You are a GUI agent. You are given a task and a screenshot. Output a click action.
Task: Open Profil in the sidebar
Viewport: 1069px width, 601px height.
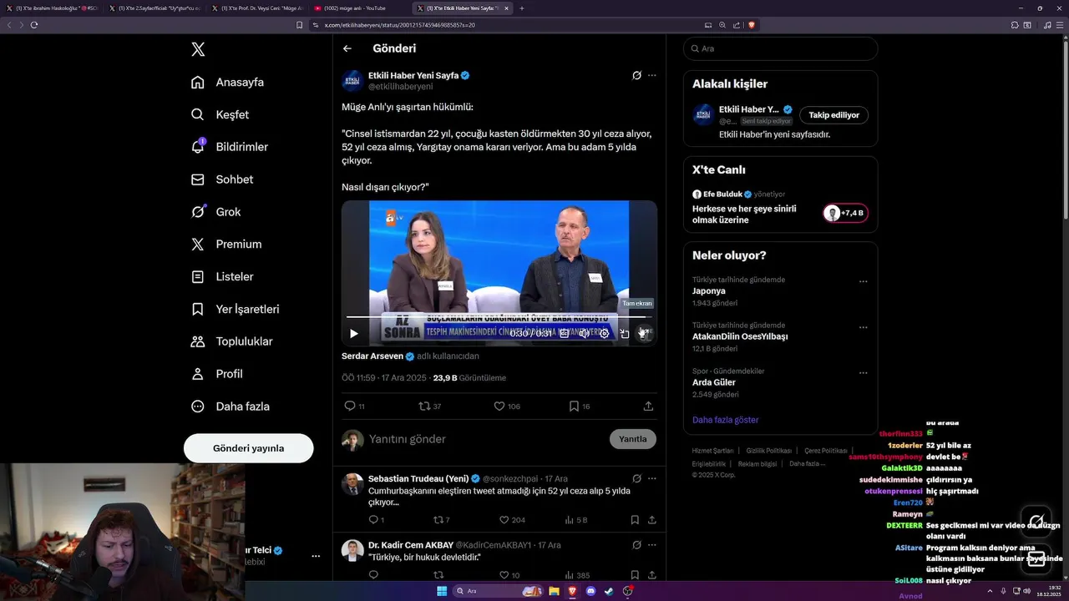coord(216,374)
